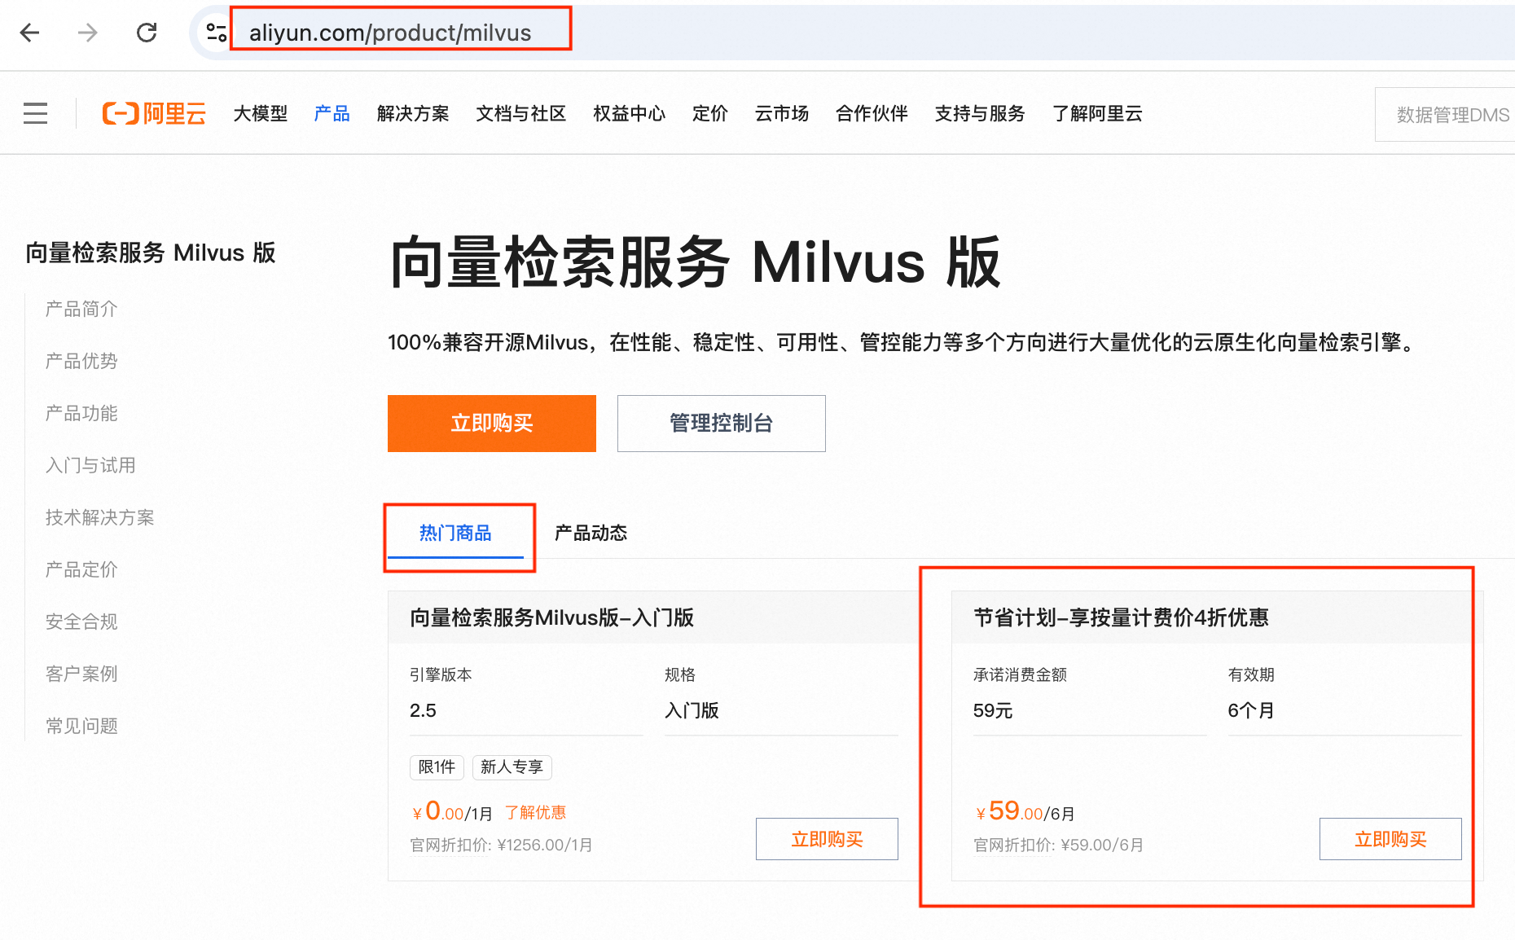Click the 规格 value 入门版

[692, 710]
